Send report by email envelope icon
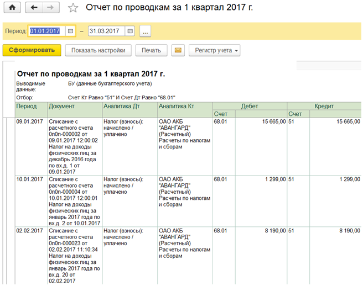Image resolution: width=363 pixels, height=286 pixels. coord(178,50)
